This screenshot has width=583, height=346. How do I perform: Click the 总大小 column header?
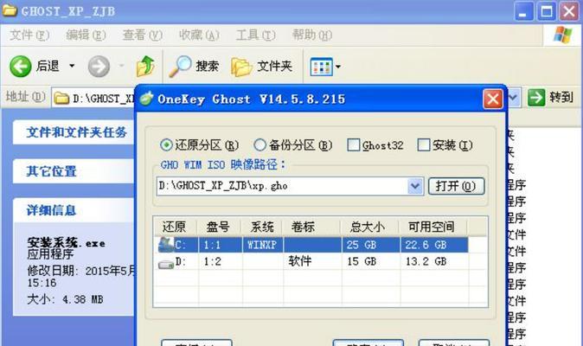point(370,227)
